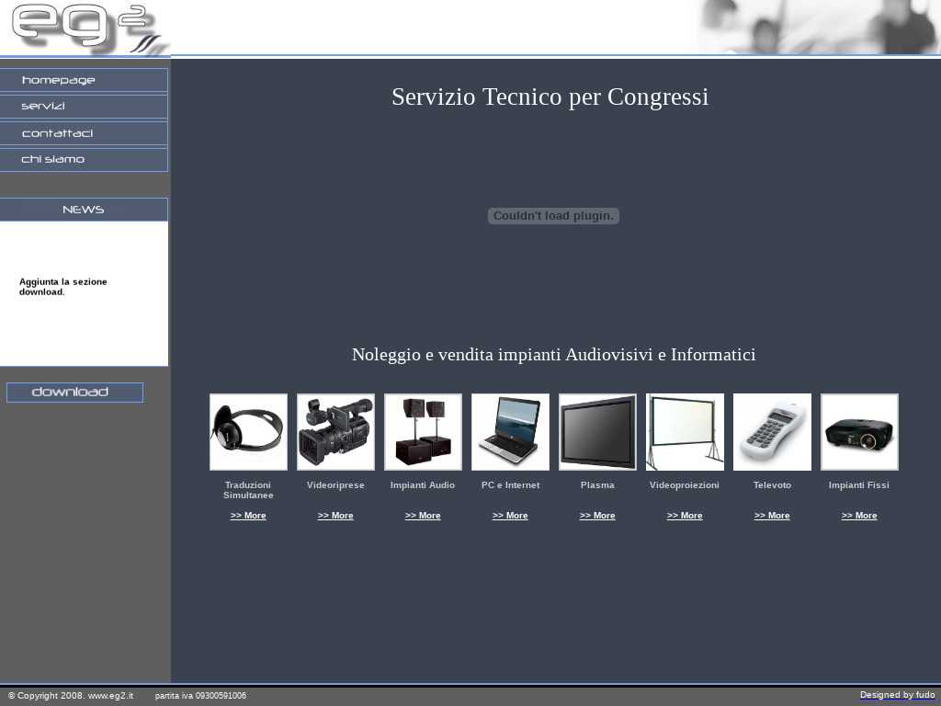941x706 pixels.
Task: Go to the servizi menu section
Action: pos(84,107)
